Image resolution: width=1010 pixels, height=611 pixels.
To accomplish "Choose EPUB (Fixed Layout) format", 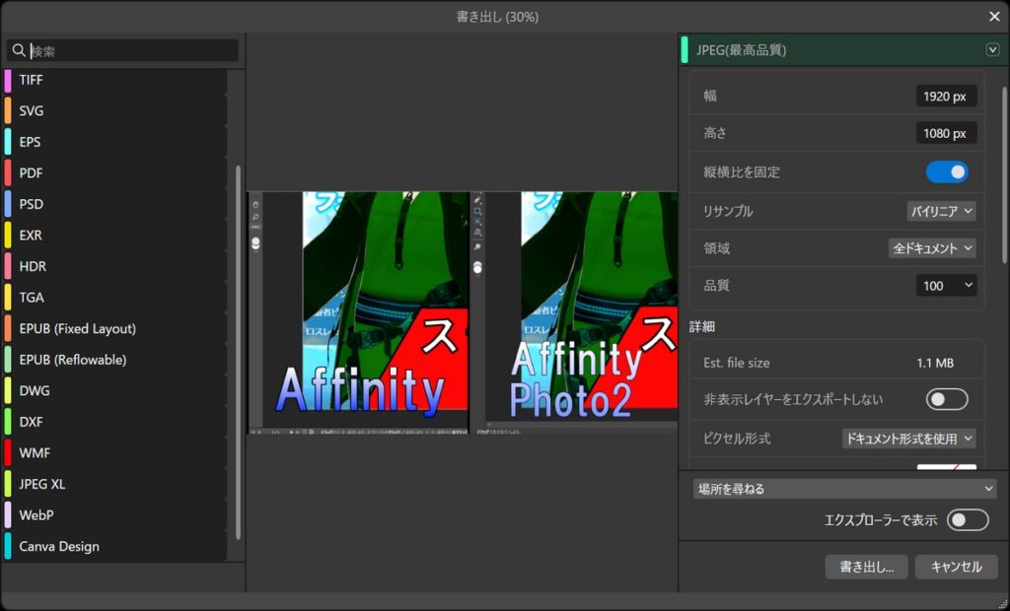I will point(77,328).
